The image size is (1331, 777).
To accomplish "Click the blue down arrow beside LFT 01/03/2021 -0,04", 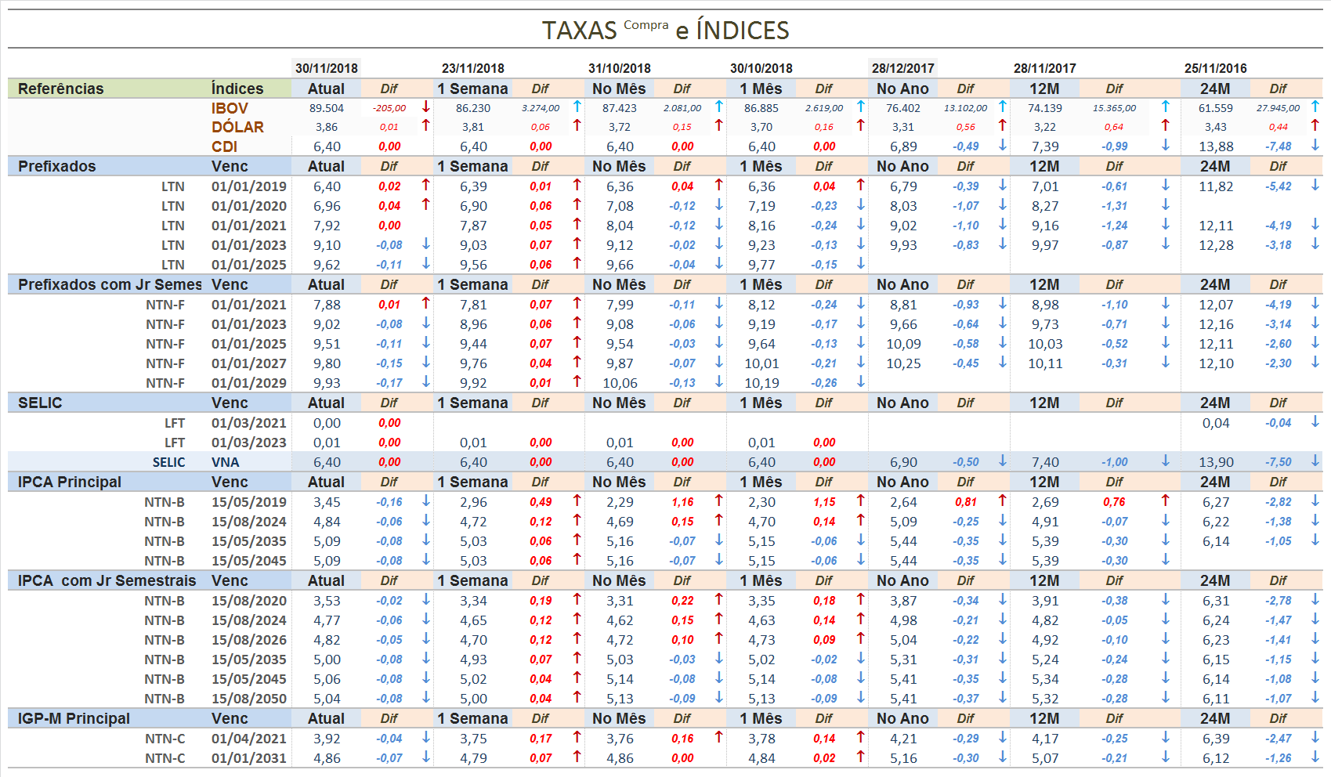I will coord(1315,421).
